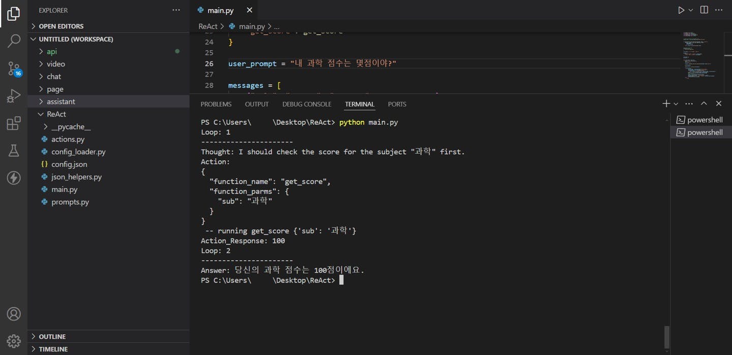Open the Manage gear icon
Screen dimensions: 732x355
pos(14,340)
